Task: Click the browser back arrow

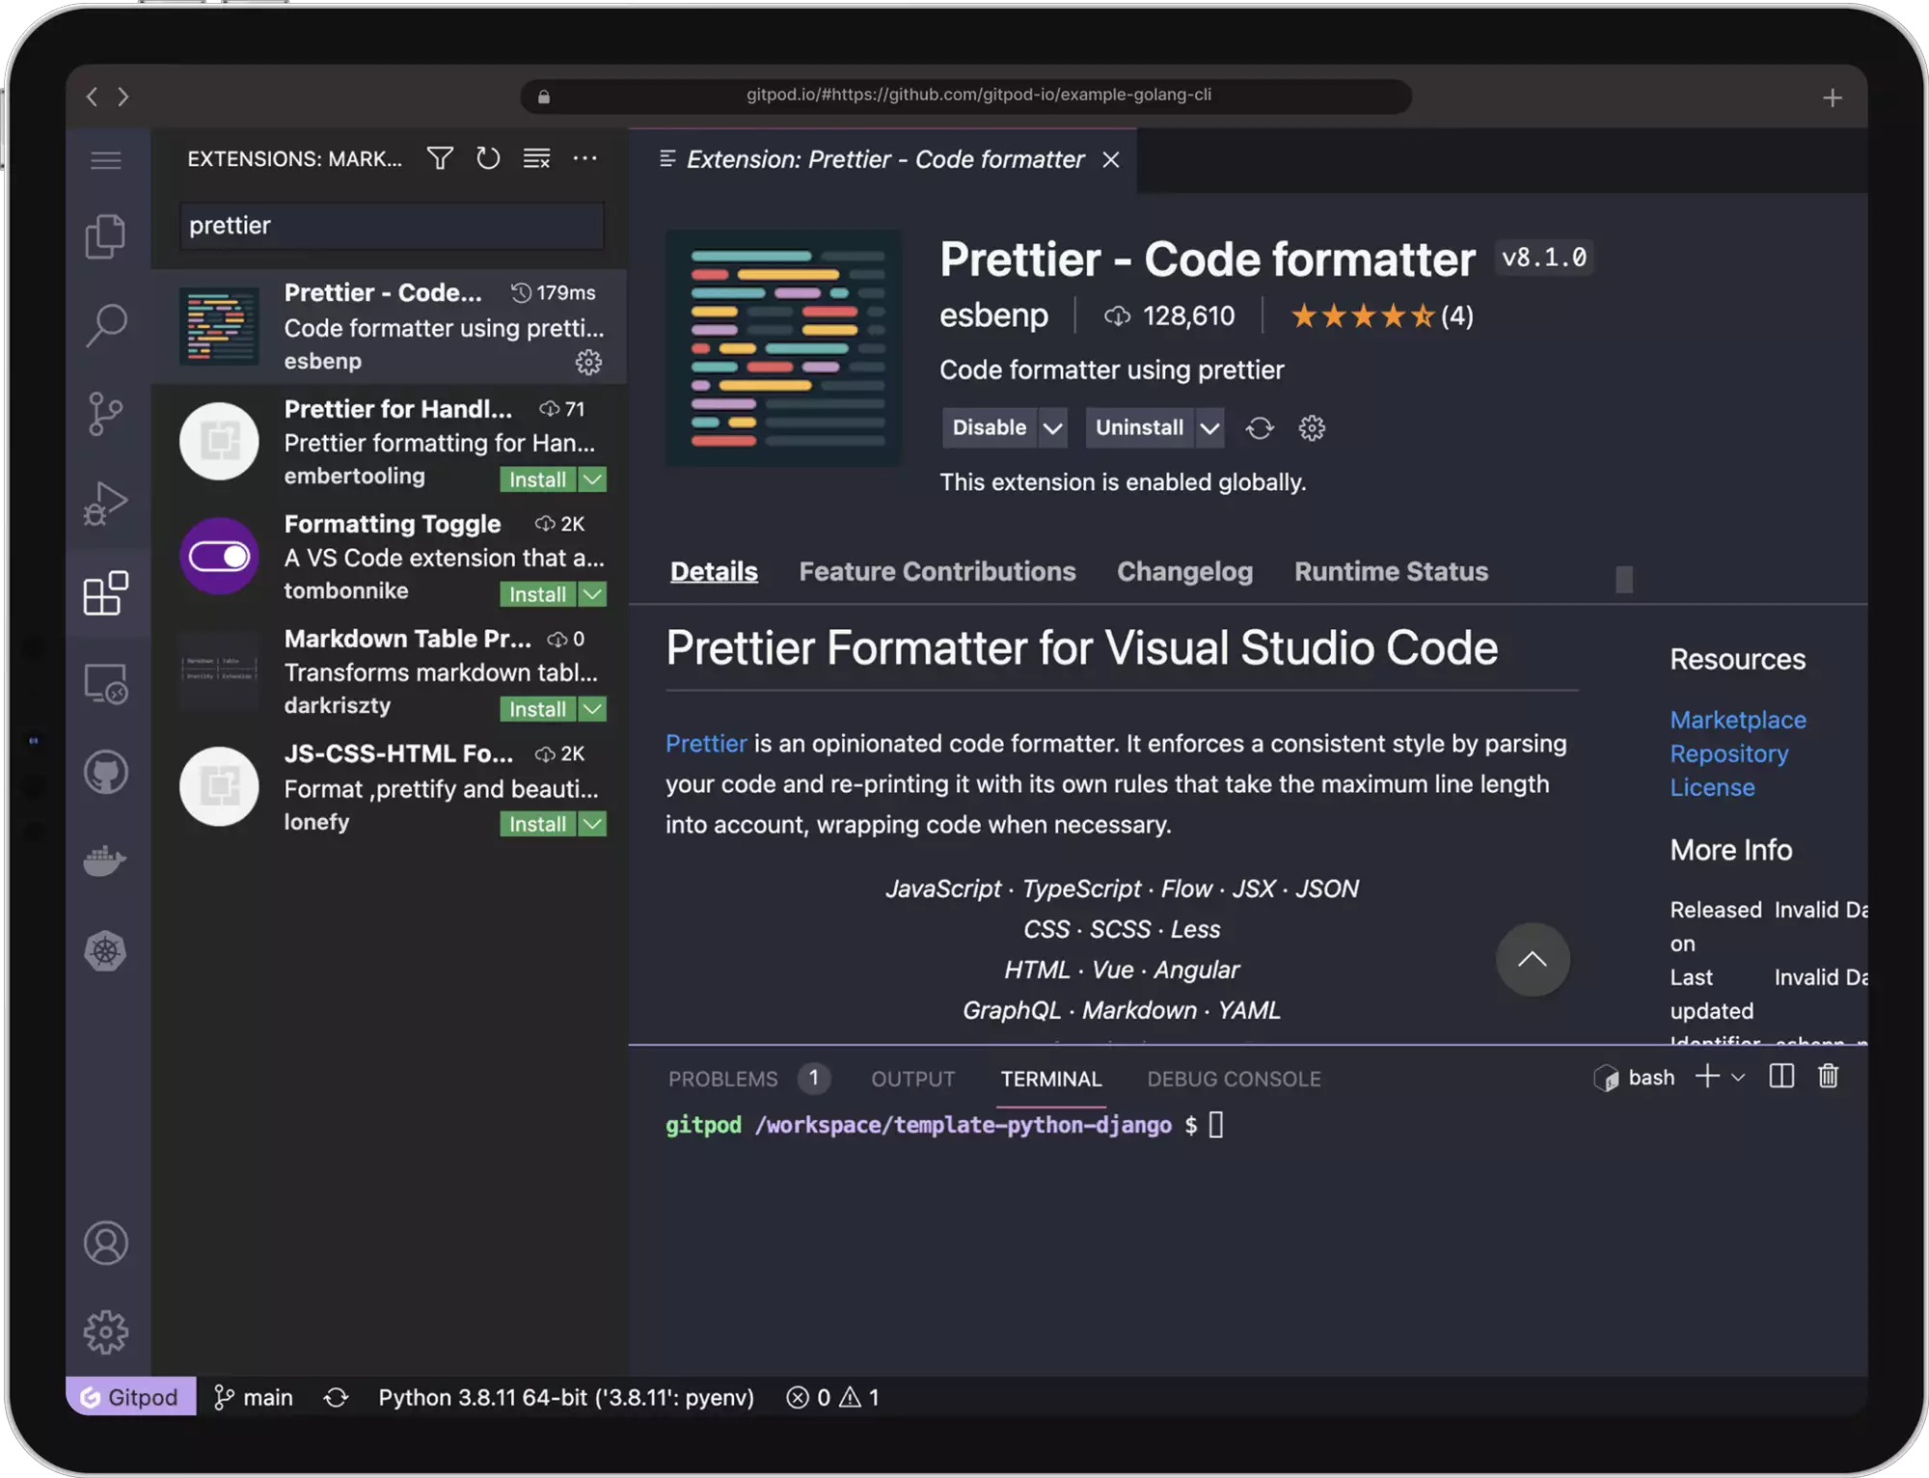Action: tap(92, 96)
